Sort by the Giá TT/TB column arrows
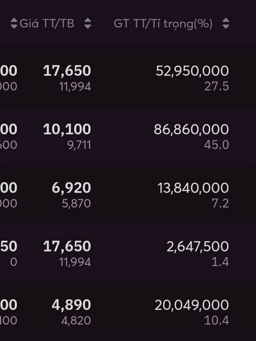 pos(88,23)
